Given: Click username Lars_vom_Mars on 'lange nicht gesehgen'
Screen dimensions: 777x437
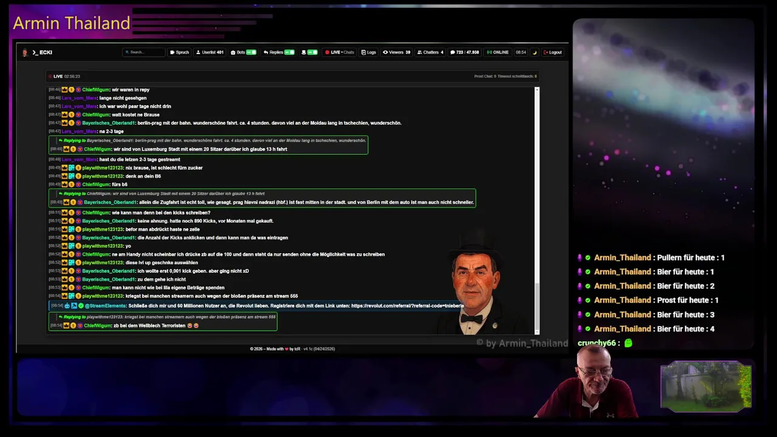Looking at the screenshot, I should [79, 98].
